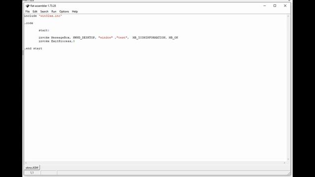315x177 pixels.
Task: Click the MB_ICONINFORMATION constant
Action: pyautogui.click(x=149, y=38)
